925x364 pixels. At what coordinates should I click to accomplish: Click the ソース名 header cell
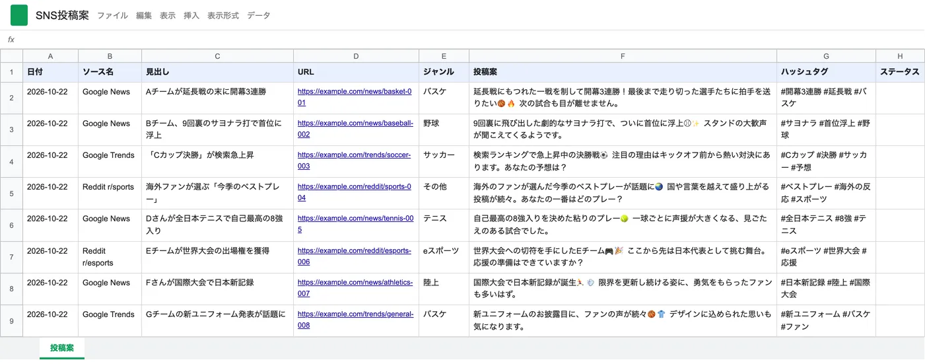click(x=110, y=73)
